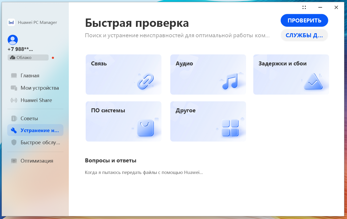Viewport: 347px width, 219px height.
Task: Open Быстрое обслуживание shield item
Action: (35, 143)
